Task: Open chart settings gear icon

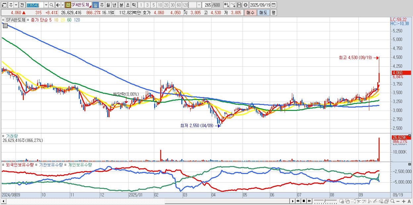Action: pos(245,5)
